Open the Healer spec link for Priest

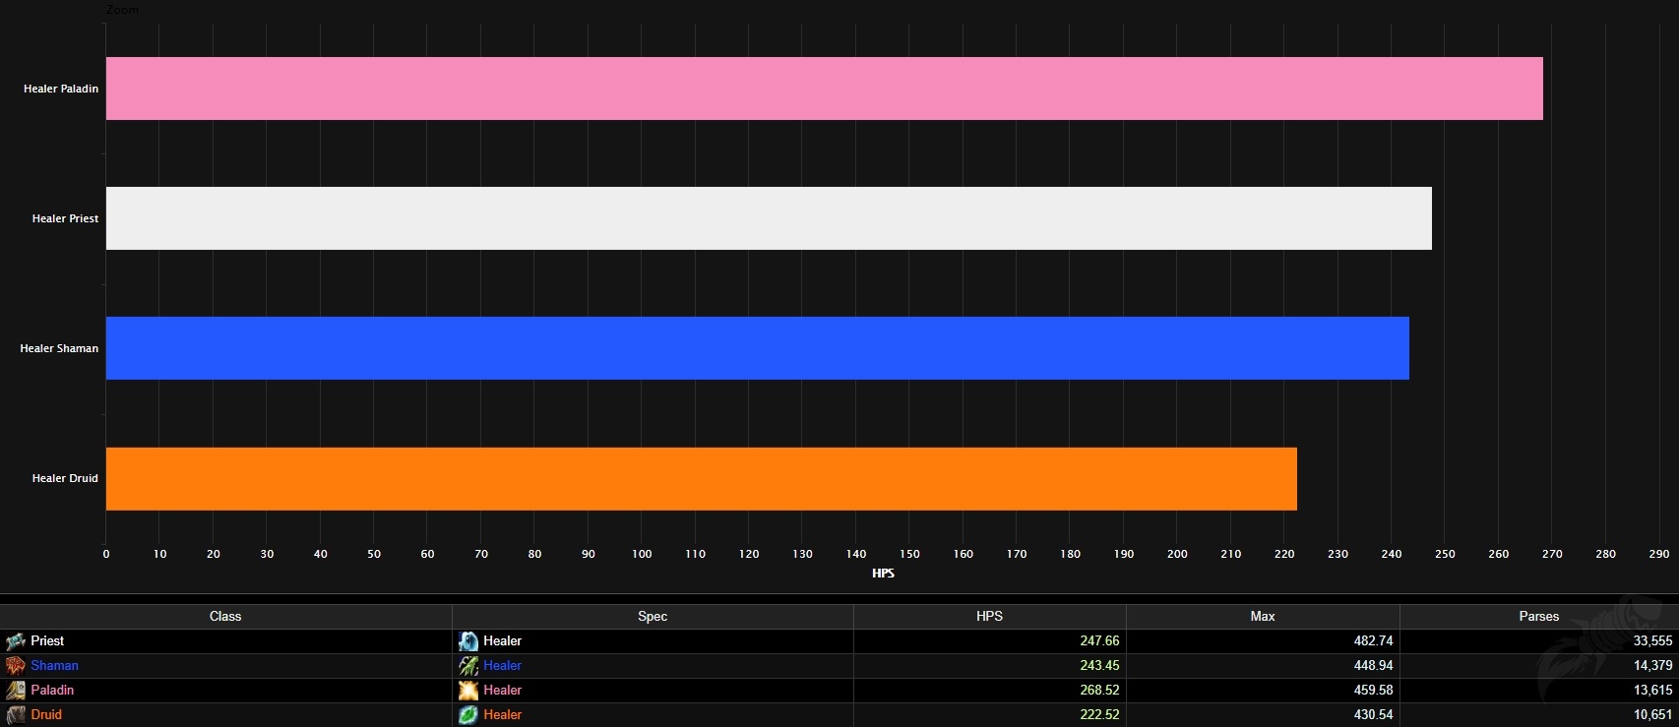(502, 641)
